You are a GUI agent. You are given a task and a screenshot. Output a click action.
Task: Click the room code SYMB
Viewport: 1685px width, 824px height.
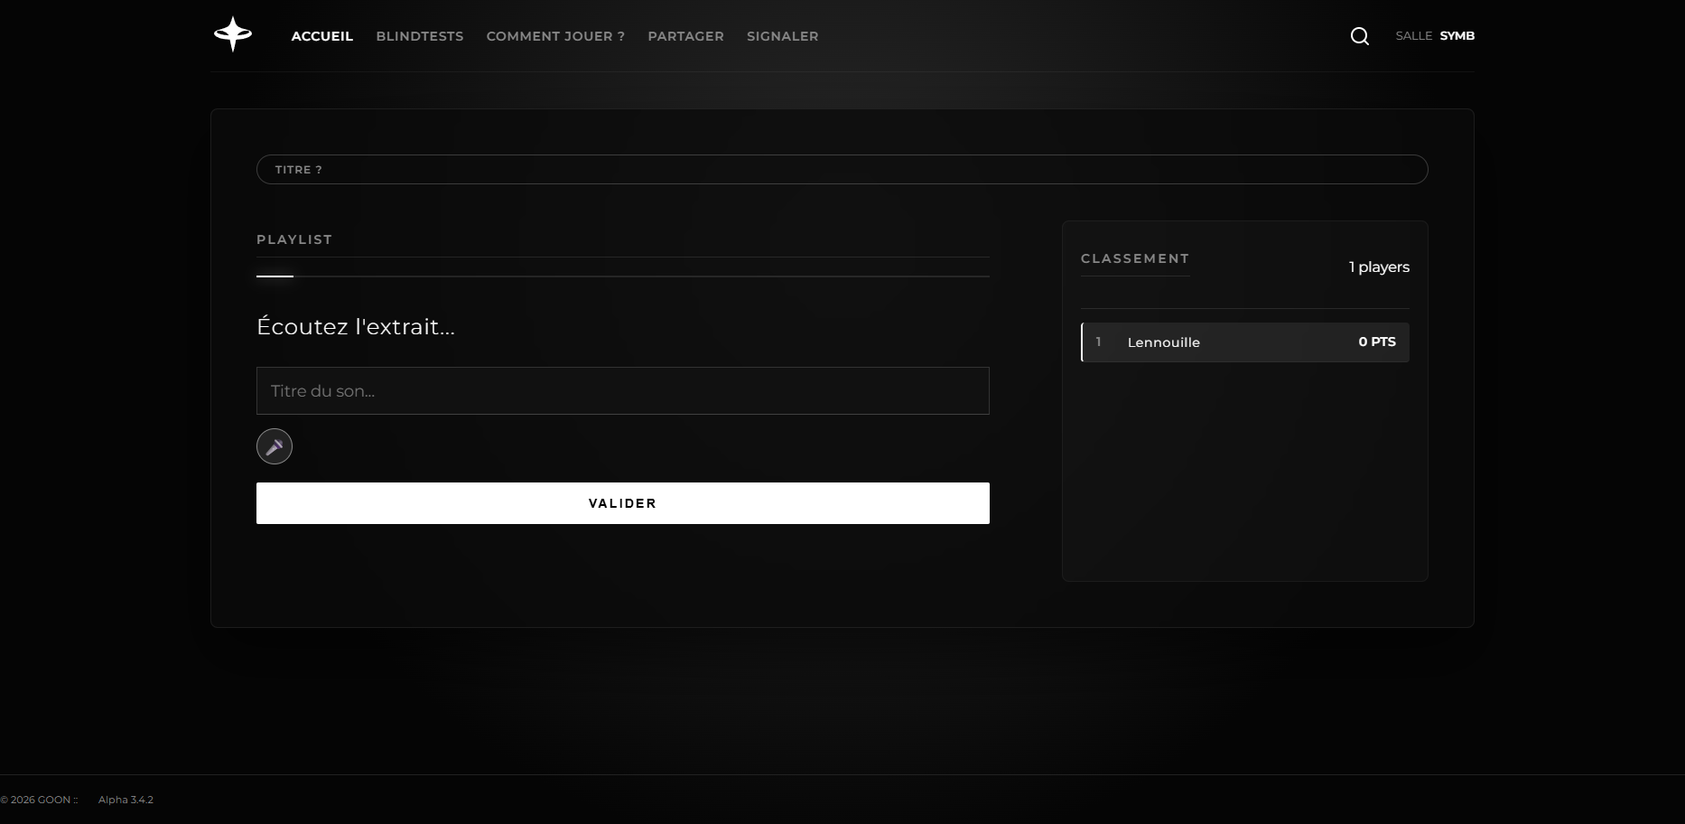coord(1457,36)
